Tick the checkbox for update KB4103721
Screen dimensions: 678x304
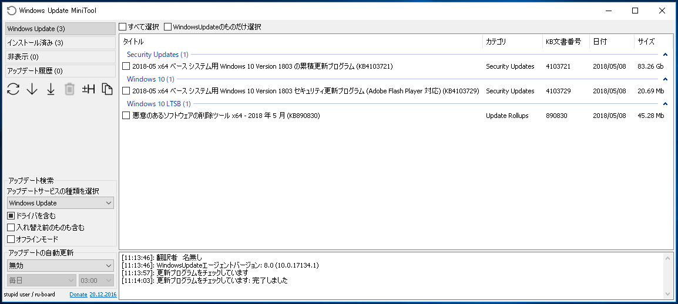coord(126,66)
